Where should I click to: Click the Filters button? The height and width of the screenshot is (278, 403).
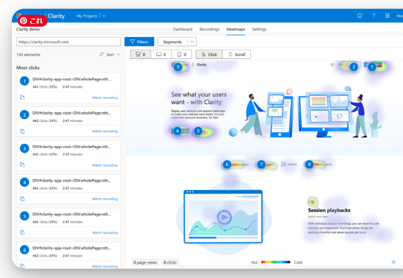pyautogui.click(x=139, y=42)
